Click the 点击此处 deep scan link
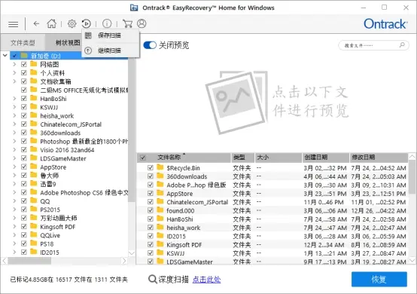 207,280
